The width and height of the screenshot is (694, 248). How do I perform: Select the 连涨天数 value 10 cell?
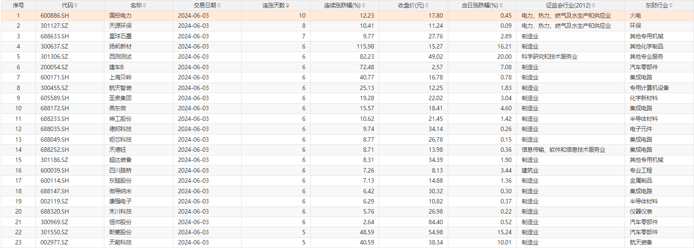tap(276, 15)
